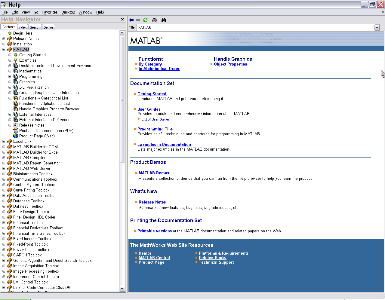Click the forward arrow navigation icon
Viewport: 385px width, 300px height.
(x=138, y=20)
